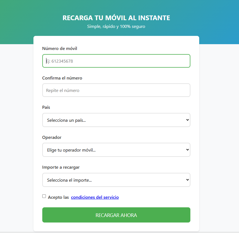Click the Confirma el número label

click(x=62, y=78)
